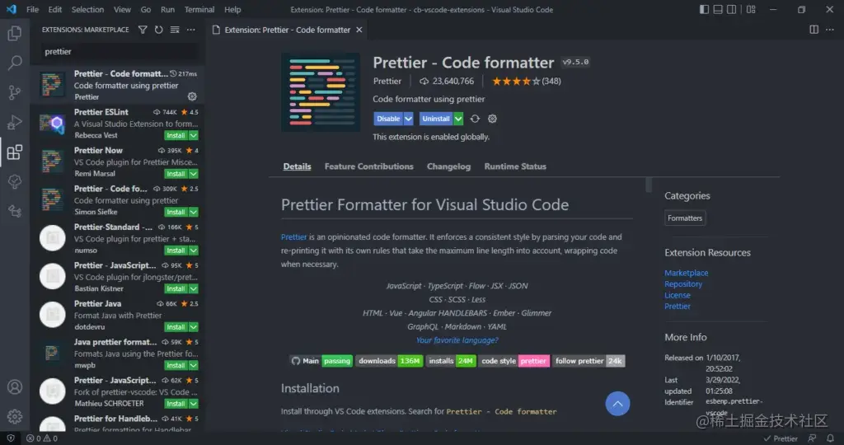
Task: Click the Formatters category tag
Action: coord(685,218)
